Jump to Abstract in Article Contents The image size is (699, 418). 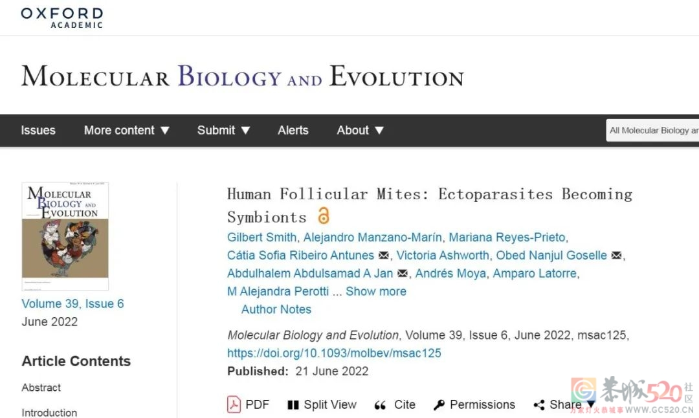[x=41, y=387]
